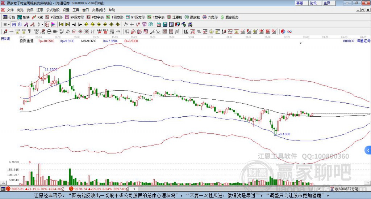Open the 公式选股 menu
This screenshot has height=199, width=371.
coord(53,10)
